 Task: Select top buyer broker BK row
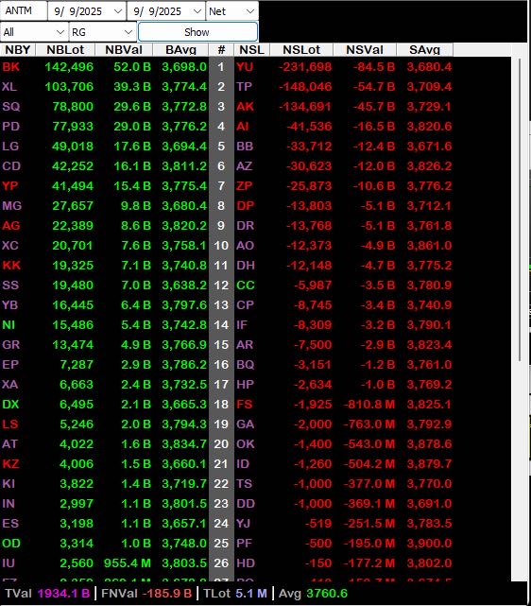(x=104, y=67)
